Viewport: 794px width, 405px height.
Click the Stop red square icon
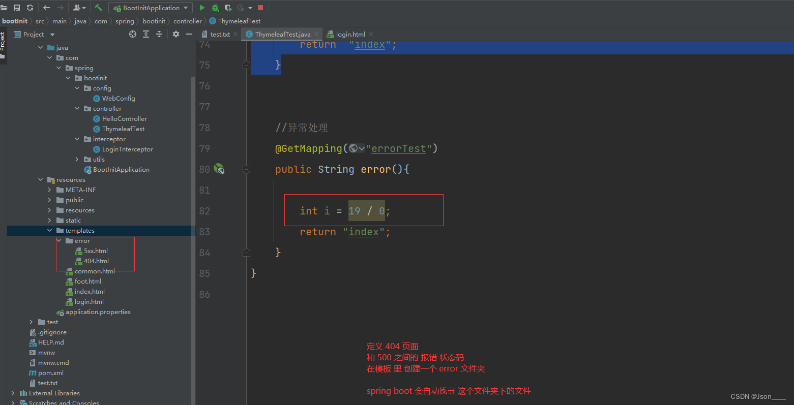260,8
